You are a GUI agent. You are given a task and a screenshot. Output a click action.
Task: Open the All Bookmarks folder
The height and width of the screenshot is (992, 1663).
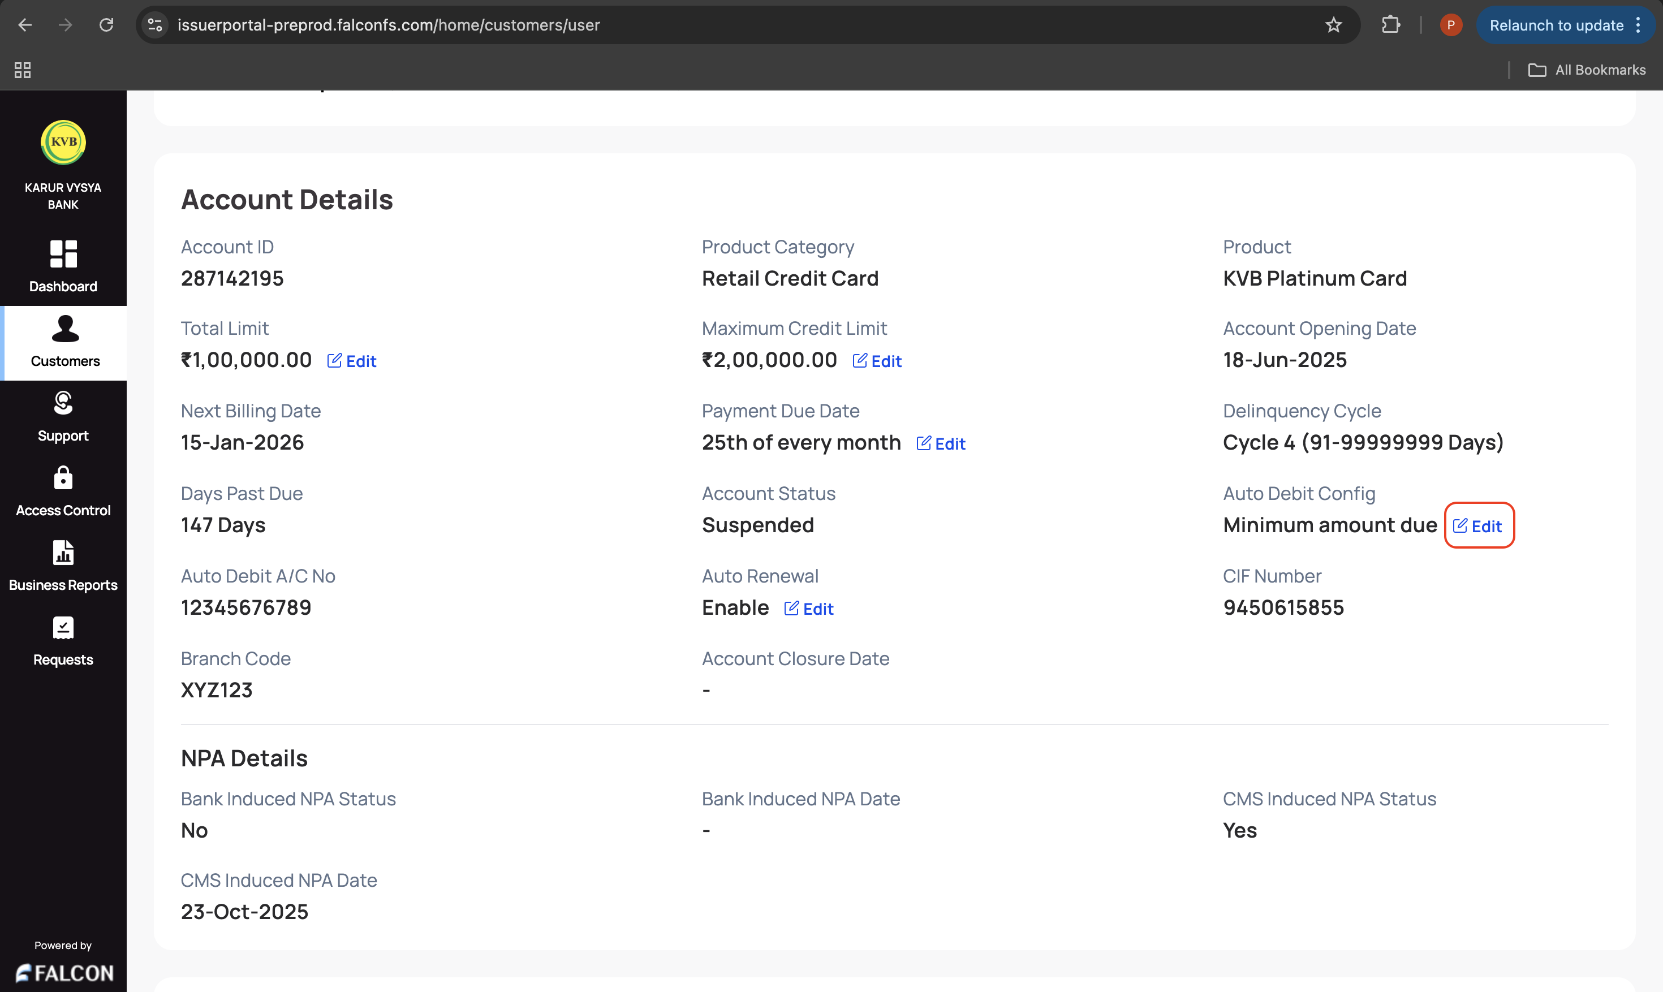(x=1587, y=70)
